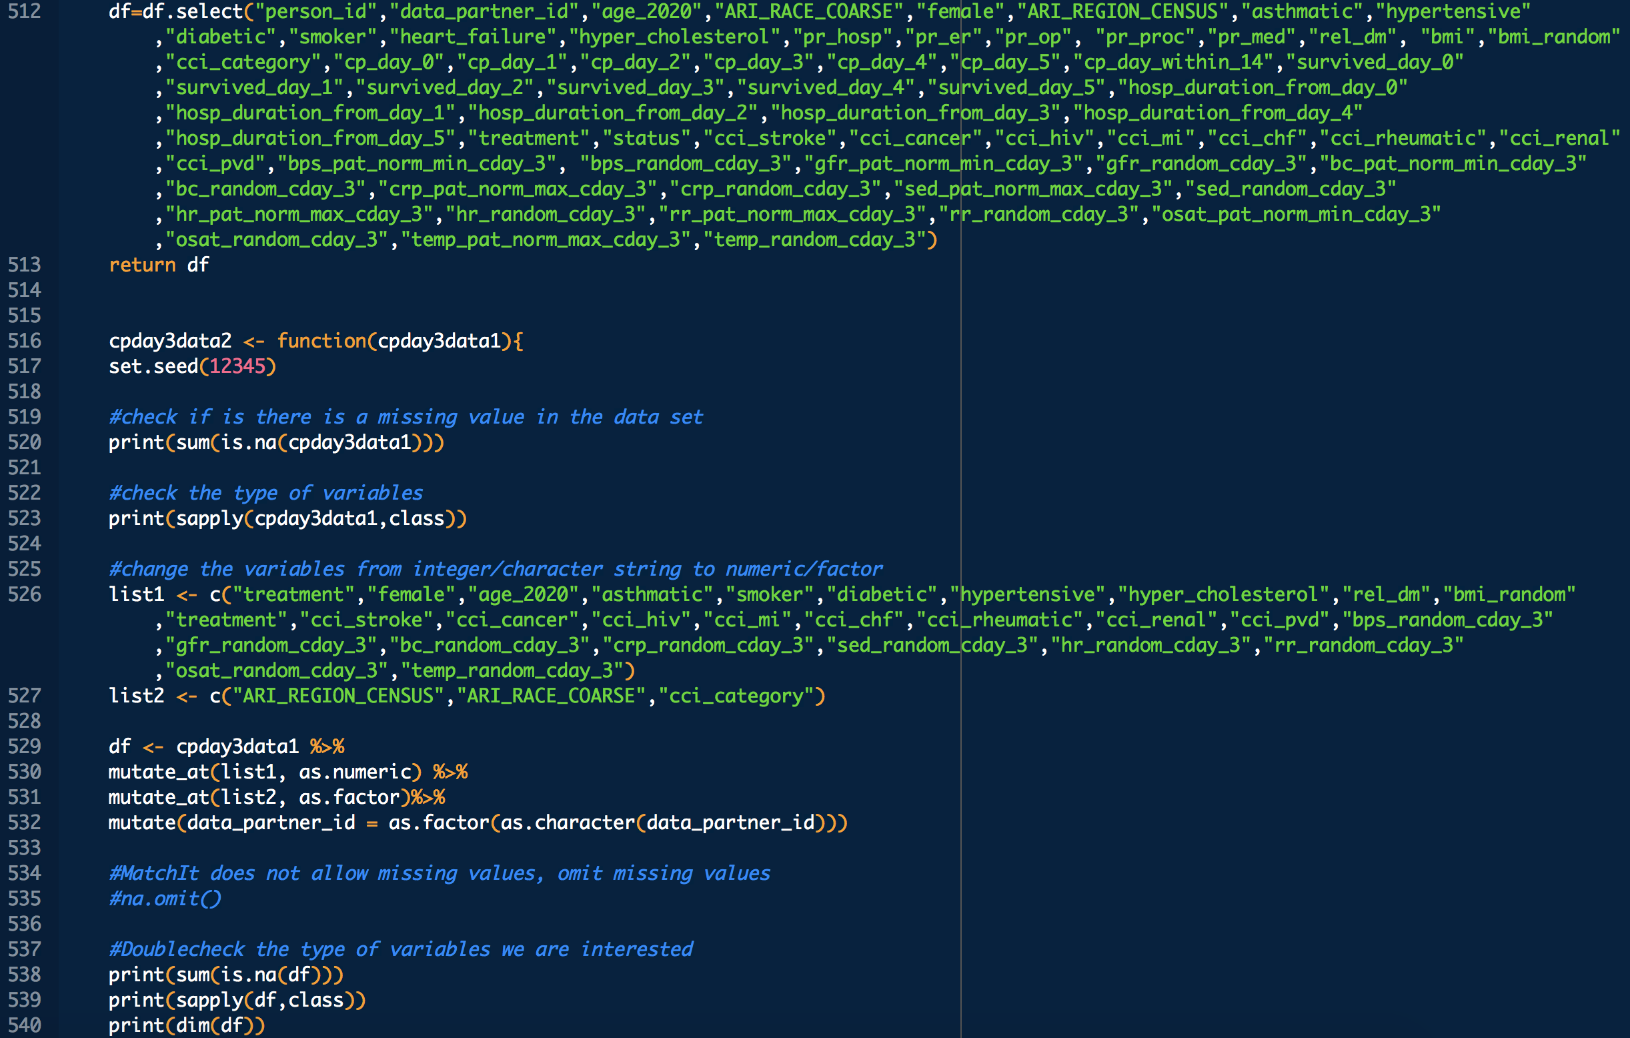Viewport: 1630px width, 1038px height.
Task: Click the "hosp_duration_from_day_5" string
Action: [x=311, y=138]
